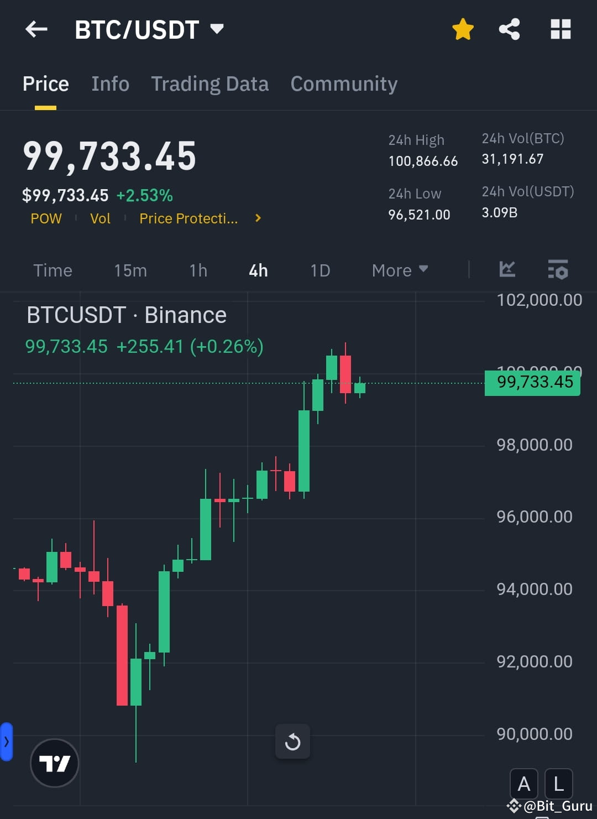Open the grid layout icon top right

[561, 30]
